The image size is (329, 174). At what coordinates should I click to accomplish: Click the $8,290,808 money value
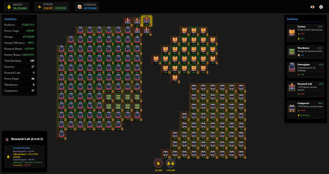[20, 8]
